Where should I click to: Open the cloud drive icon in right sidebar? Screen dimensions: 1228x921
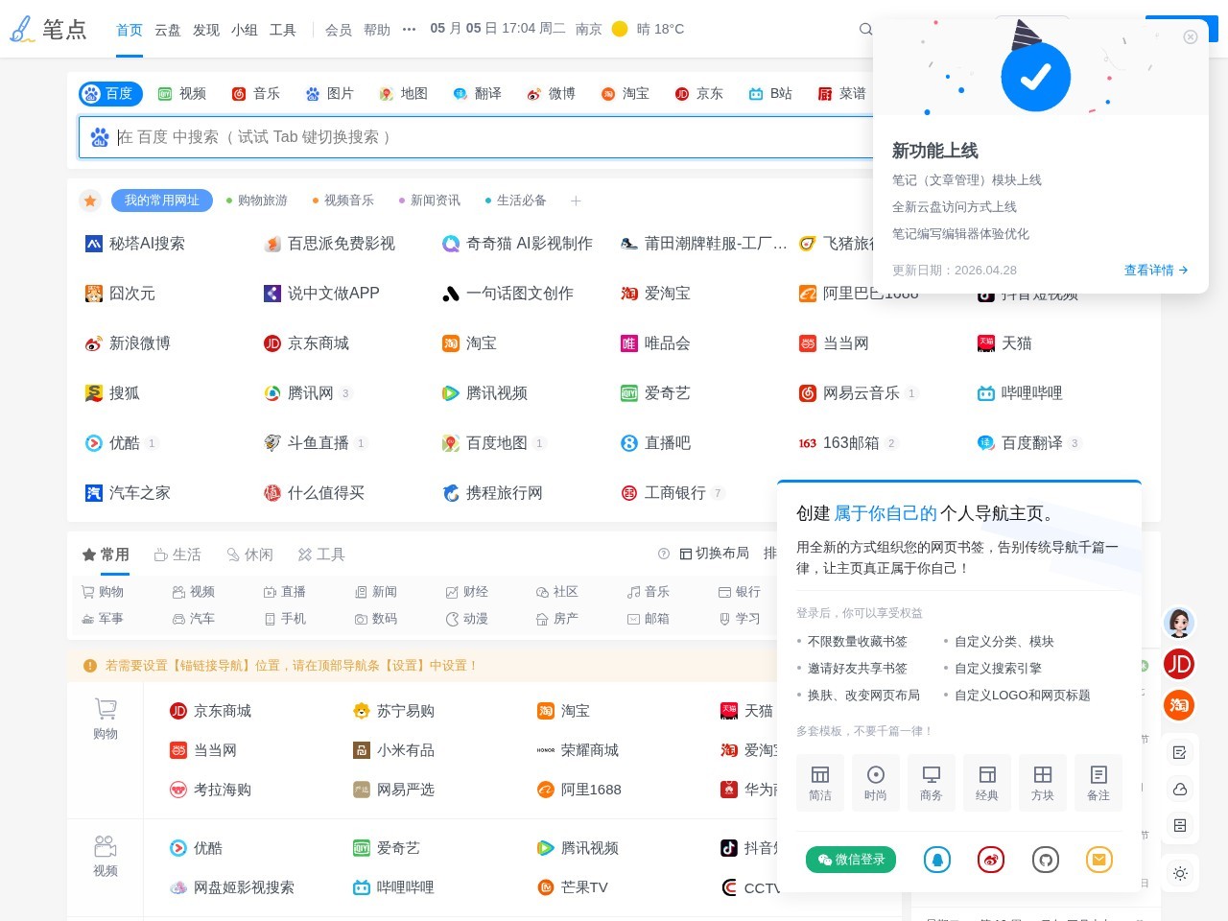(1180, 789)
